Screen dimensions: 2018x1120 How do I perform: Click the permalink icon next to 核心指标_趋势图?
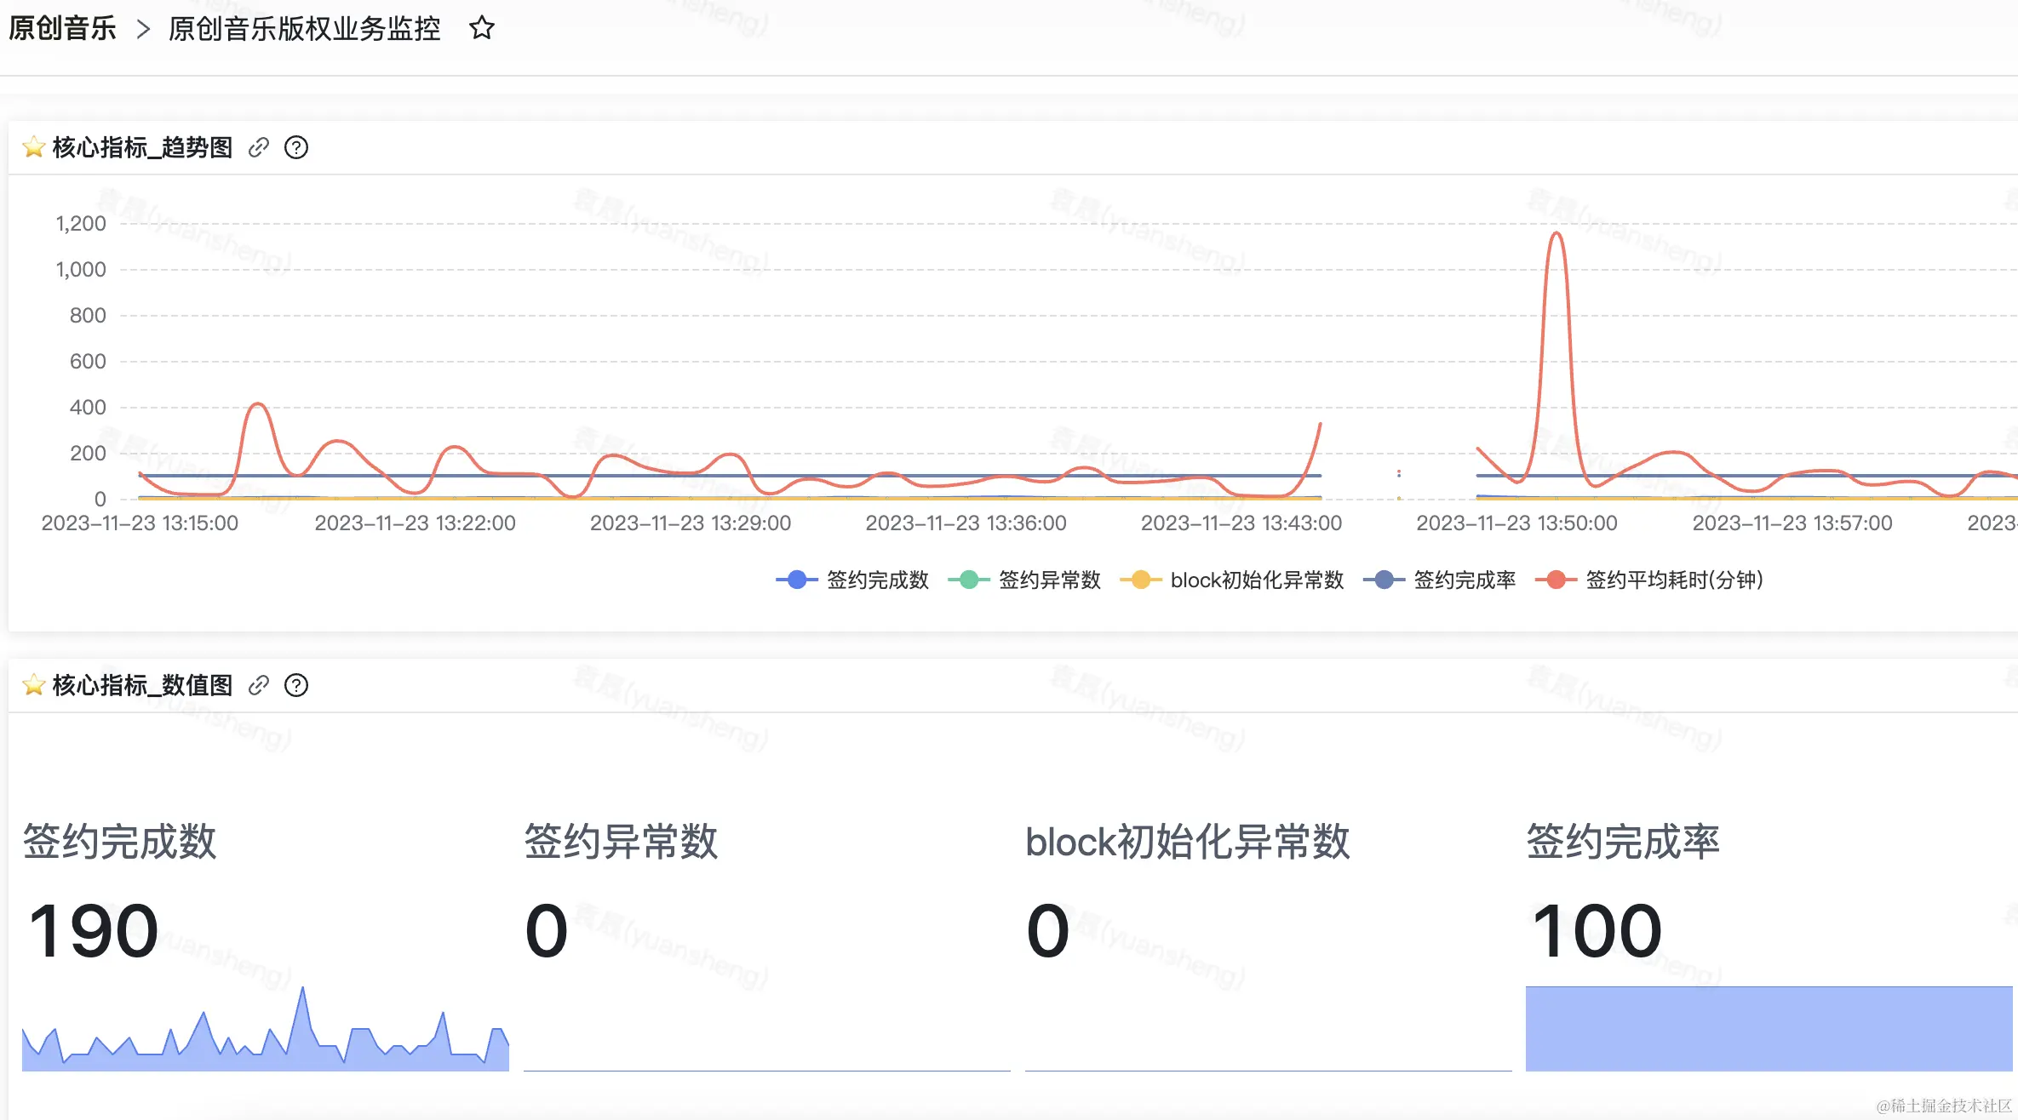pyautogui.click(x=257, y=147)
